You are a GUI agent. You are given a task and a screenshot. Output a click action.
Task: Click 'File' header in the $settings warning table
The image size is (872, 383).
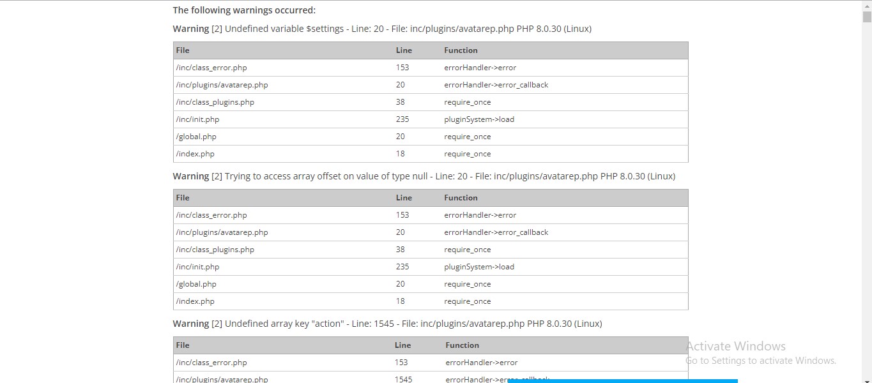point(183,50)
